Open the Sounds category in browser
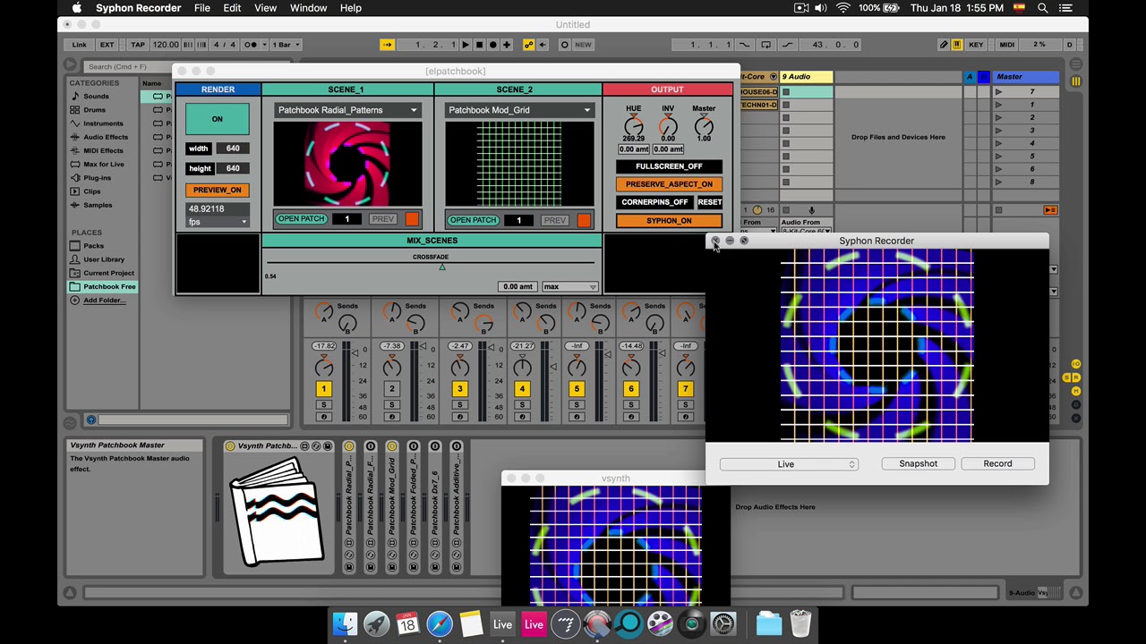This screenshot has width=1146, height=644. point(96,97)
